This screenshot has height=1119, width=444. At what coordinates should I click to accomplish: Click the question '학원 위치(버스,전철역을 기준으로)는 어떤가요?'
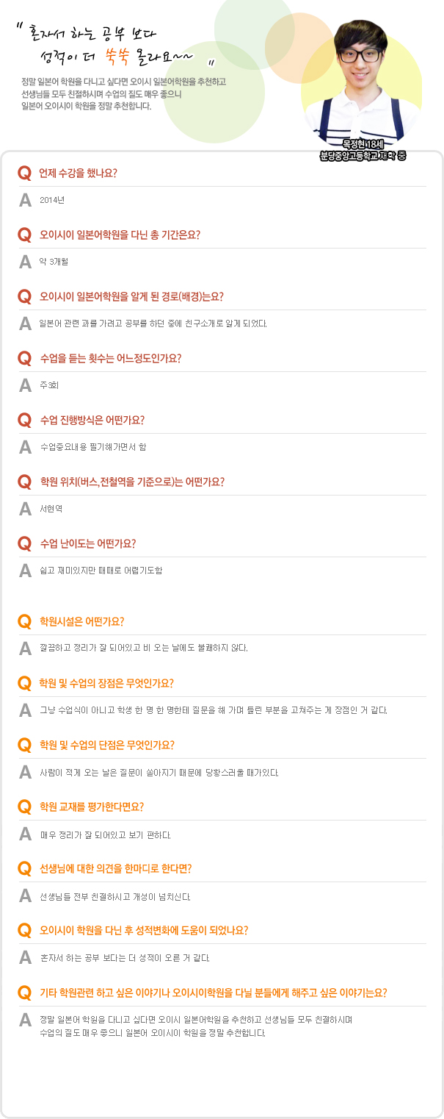(132, 482)
